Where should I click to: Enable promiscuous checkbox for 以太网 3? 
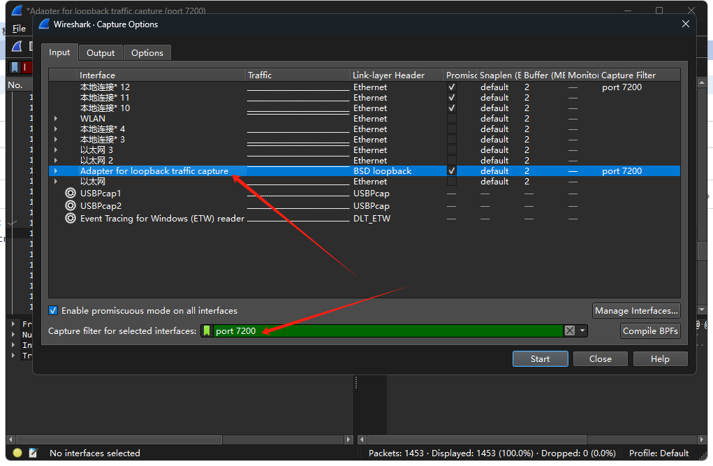[x=452, y=150]
